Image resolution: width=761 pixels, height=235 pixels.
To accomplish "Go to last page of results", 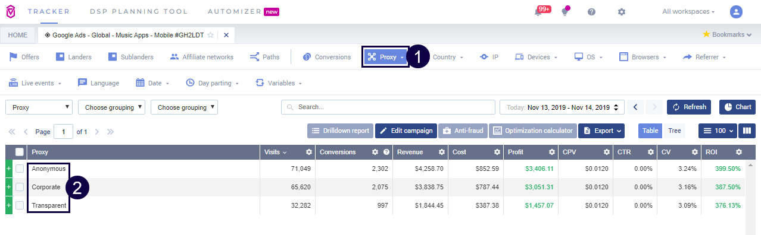I will (111, 132).
